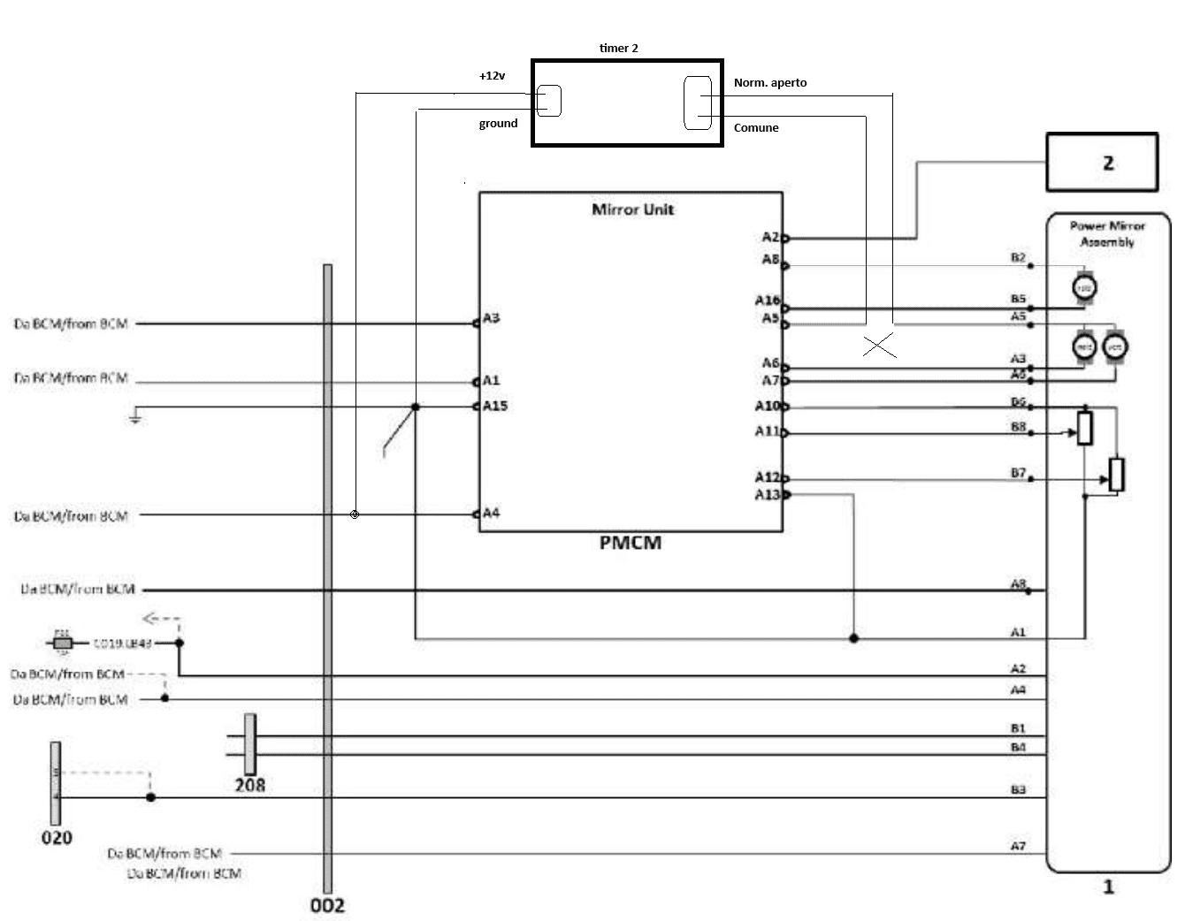This screenshot has width=1185, height=921.
Task: Click the A7 pin label on the assembly
Action: (x=1018, y=846)
